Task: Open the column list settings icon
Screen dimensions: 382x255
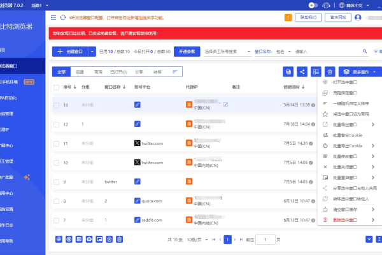Action: pos(316,72)
